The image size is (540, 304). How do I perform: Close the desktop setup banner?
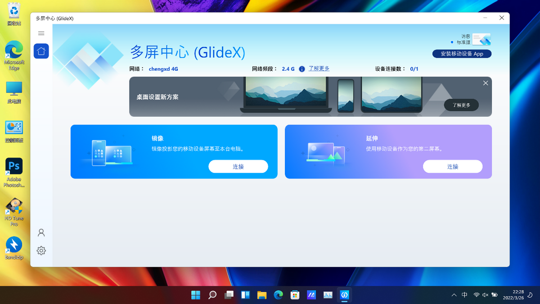click(x=486, y=83)
